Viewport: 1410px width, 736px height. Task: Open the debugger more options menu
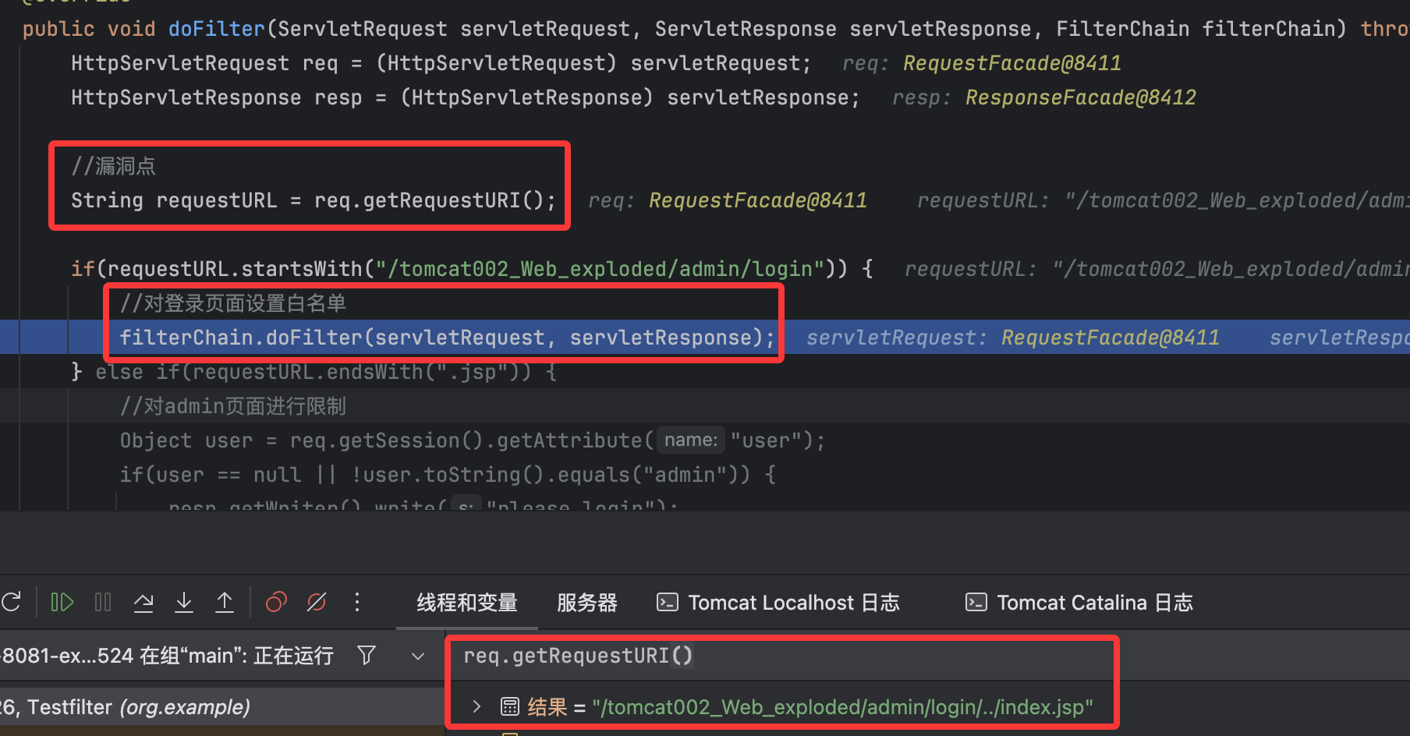[x=357, y=602]
